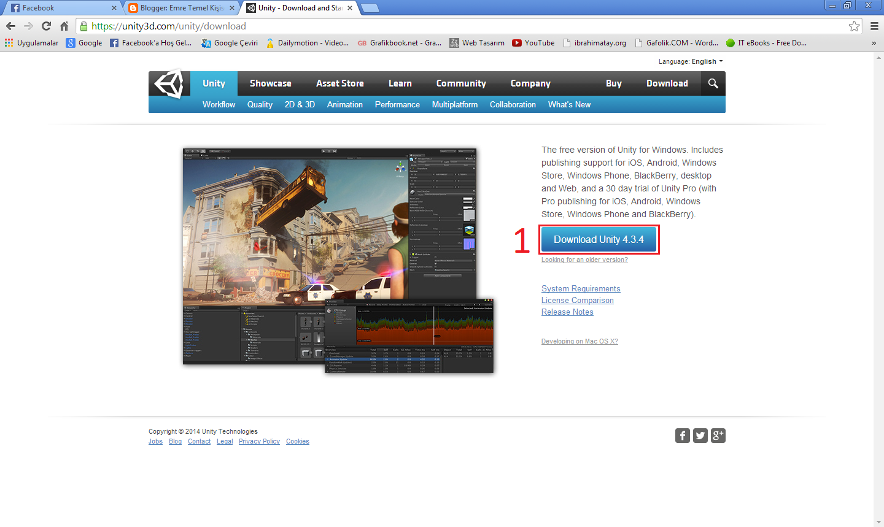Image resolution: width=884 pixels, height=527 pixels.
Task: Open the site search magnifier icon
Action: pos(713,83)
